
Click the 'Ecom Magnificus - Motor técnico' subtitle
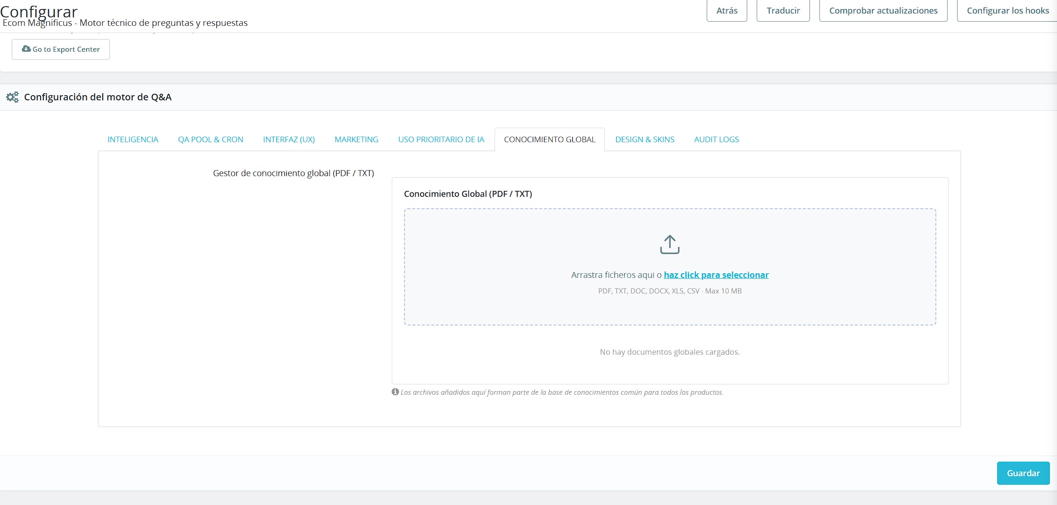(x=125, y=23)
